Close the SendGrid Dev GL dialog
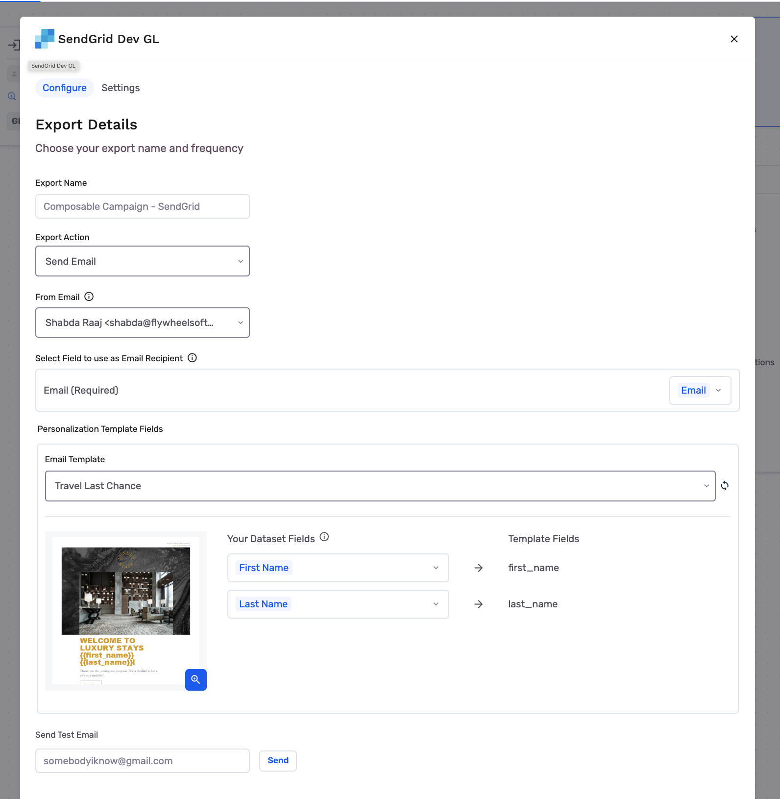The image size is (780, 799). tap(734, 39)
